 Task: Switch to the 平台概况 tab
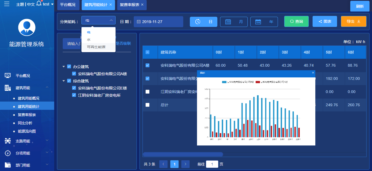(x=68, y=5)
